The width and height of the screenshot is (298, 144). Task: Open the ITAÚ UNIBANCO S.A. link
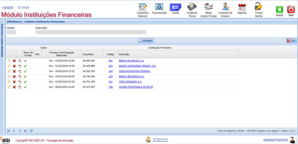(130, 82)
